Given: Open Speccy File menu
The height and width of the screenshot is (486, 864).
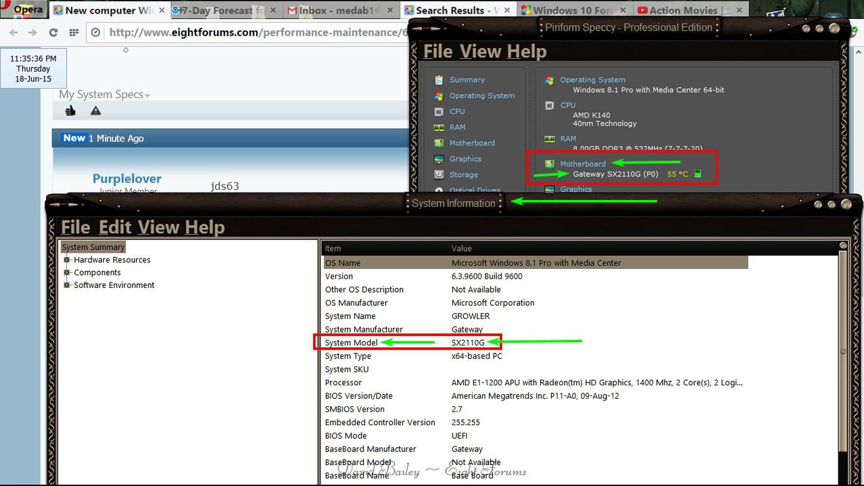Looking at the screenshot, I should (x=438, y=51).
